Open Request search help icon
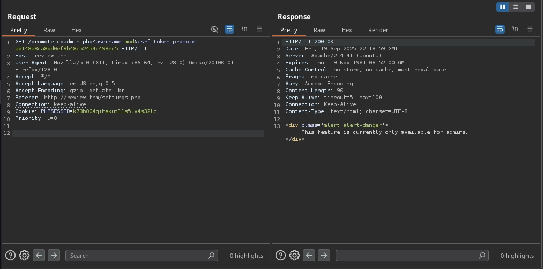The image size is (543, 269). click(11, 256)
